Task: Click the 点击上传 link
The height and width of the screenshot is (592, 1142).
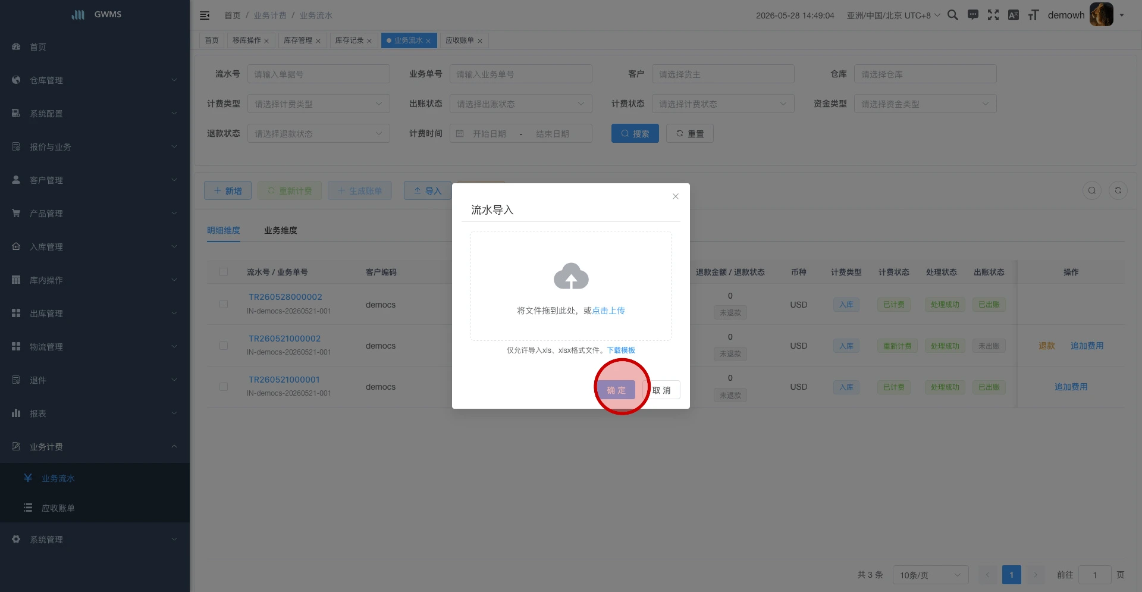Action: [x=608, y=311]
